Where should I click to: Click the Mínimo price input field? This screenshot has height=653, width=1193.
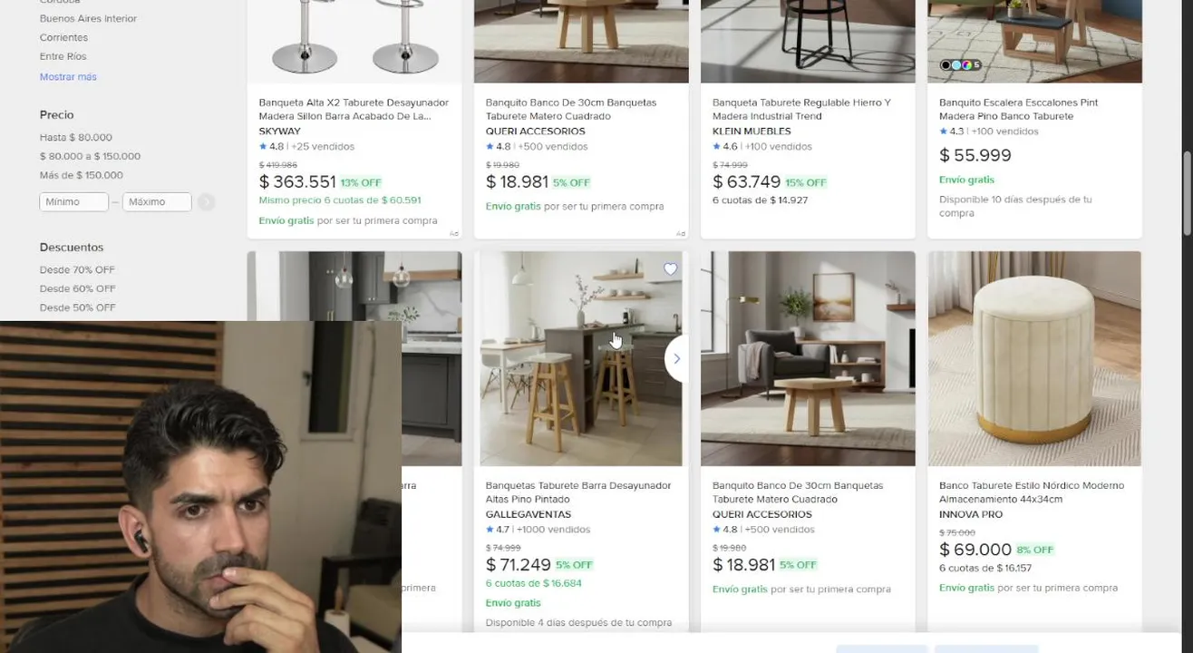73,202
